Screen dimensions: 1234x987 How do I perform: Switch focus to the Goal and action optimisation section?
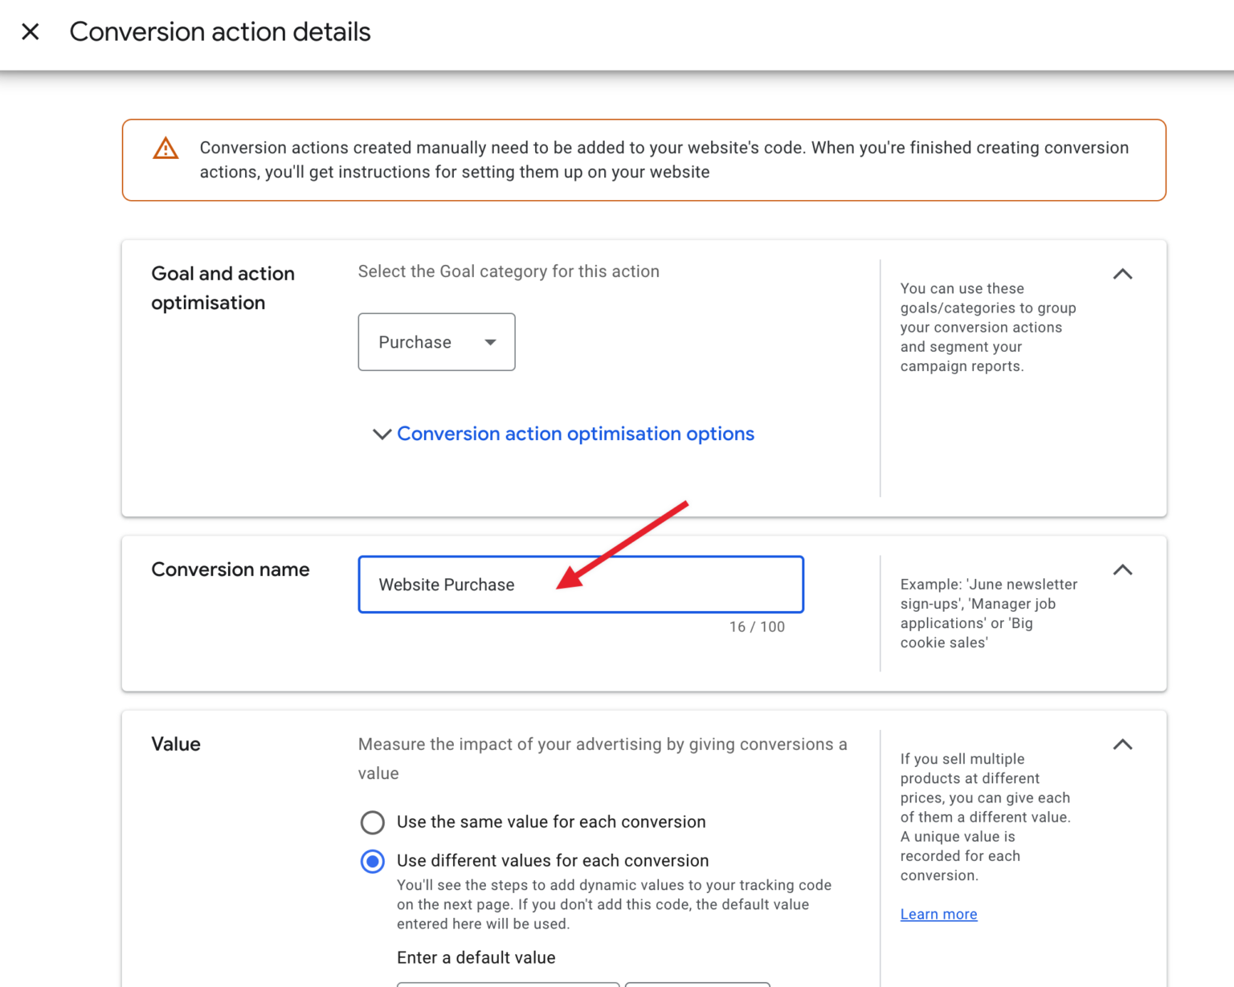(223, 288)
